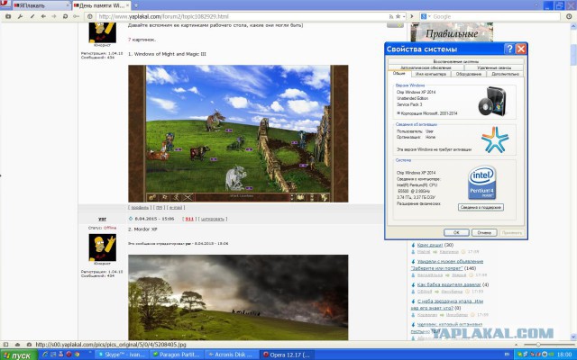The width and height of the screenshot is (577, 360).
Task: Click the site info badge before the URL
Action: tap(90, 16)
